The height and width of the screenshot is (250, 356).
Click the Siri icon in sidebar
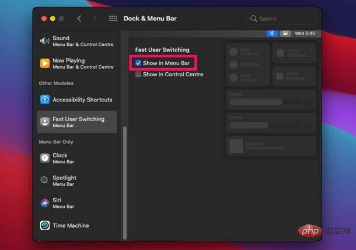(45, 203)
